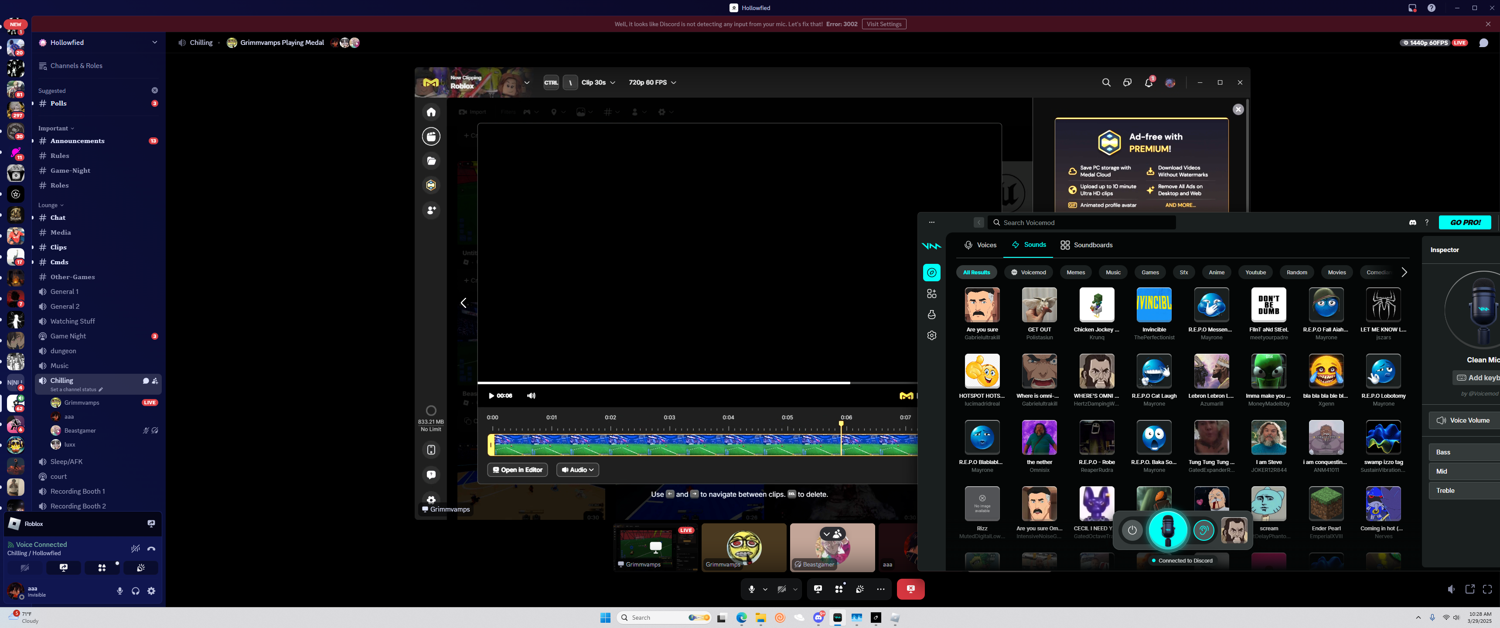Open the Audio dropdown below timeline
The image size is (1500, 628).
[577, 470]
